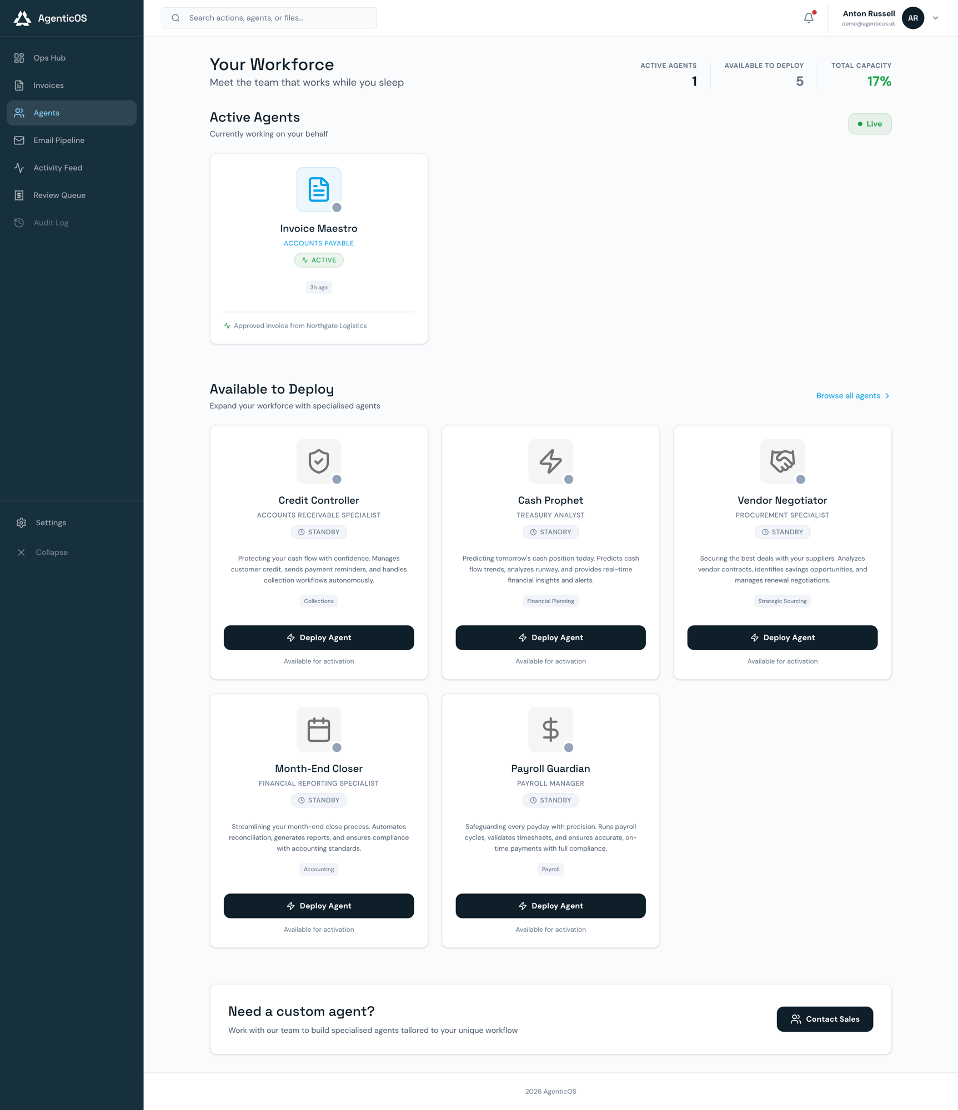
Task: Click the Settings gear icon
Action: pyautogui.click(x=21, y=523)
